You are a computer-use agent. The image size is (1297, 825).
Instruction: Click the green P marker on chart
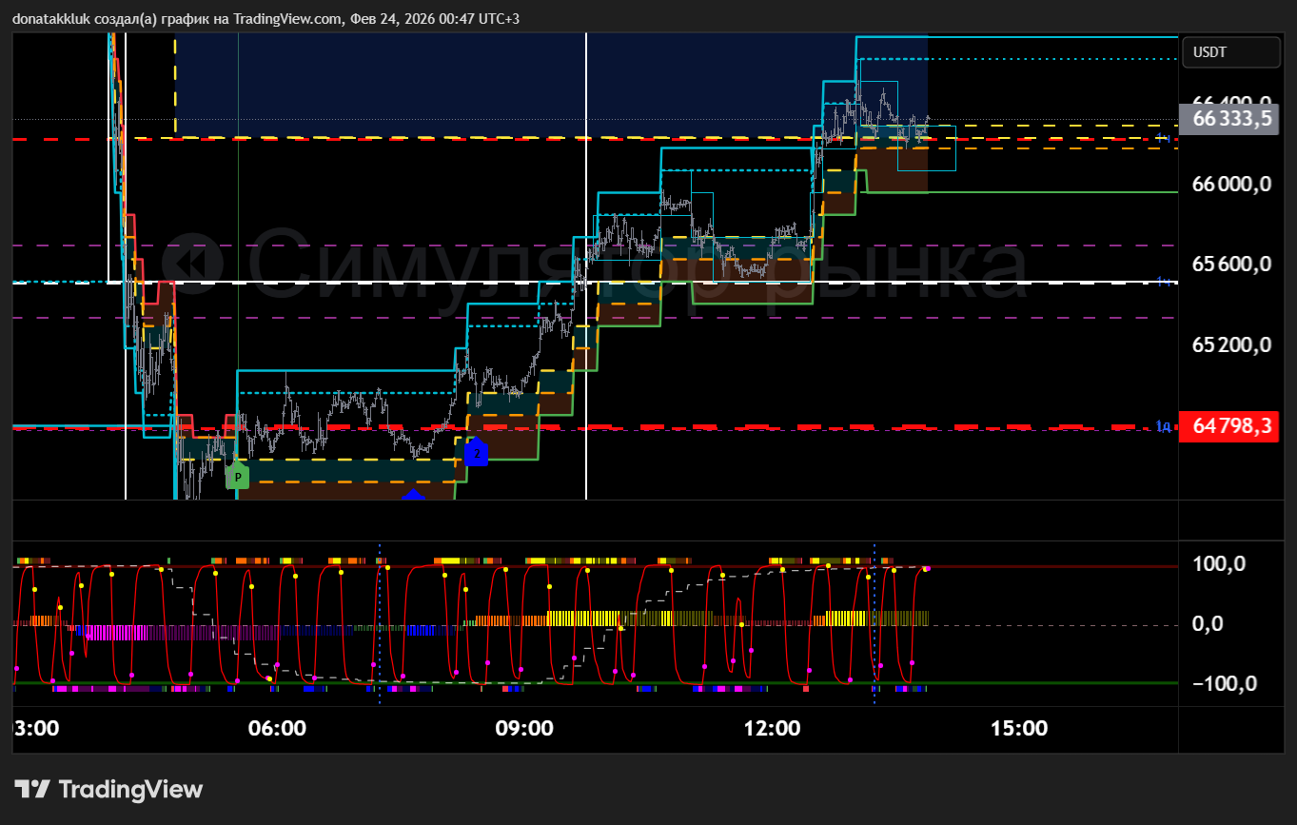point(237,476)
